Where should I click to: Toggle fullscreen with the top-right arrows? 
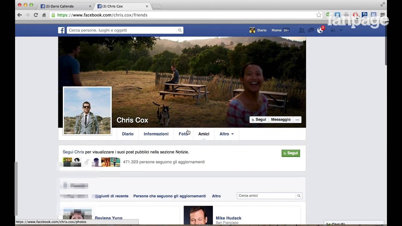click(383, 4)
